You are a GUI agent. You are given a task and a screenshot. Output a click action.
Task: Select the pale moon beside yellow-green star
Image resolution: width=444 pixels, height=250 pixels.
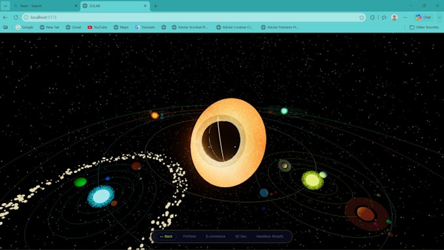point(323,174)
